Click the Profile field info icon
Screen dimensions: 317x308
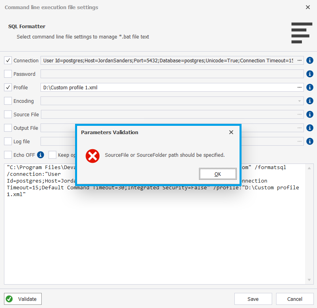310,87
